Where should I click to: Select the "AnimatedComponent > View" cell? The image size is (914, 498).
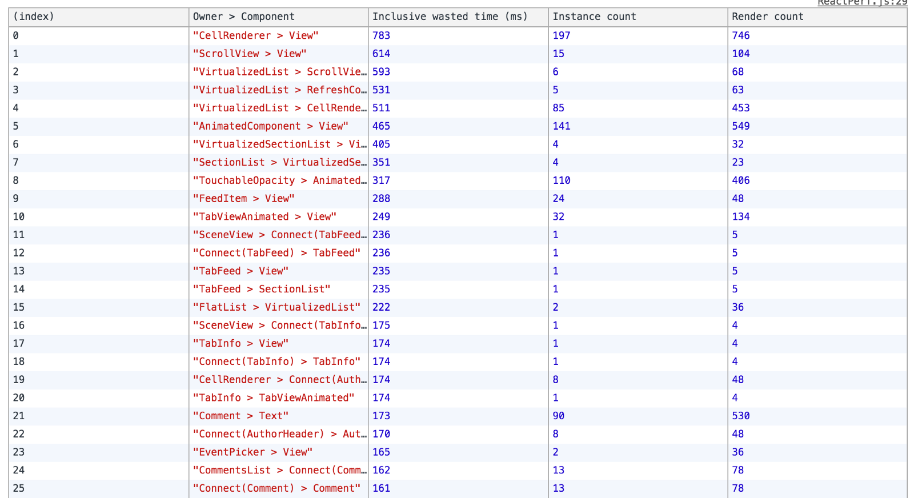tap(270, 126)
